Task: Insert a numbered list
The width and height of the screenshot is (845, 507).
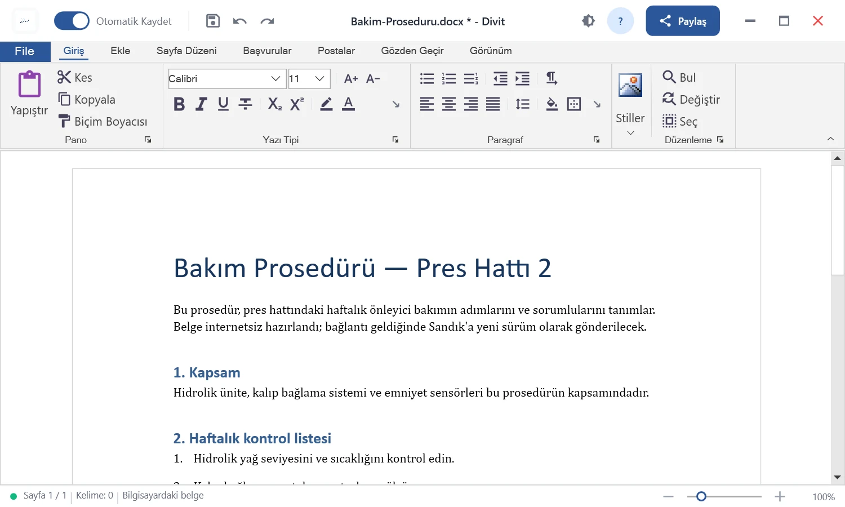Action: click(x=449, y=79)
